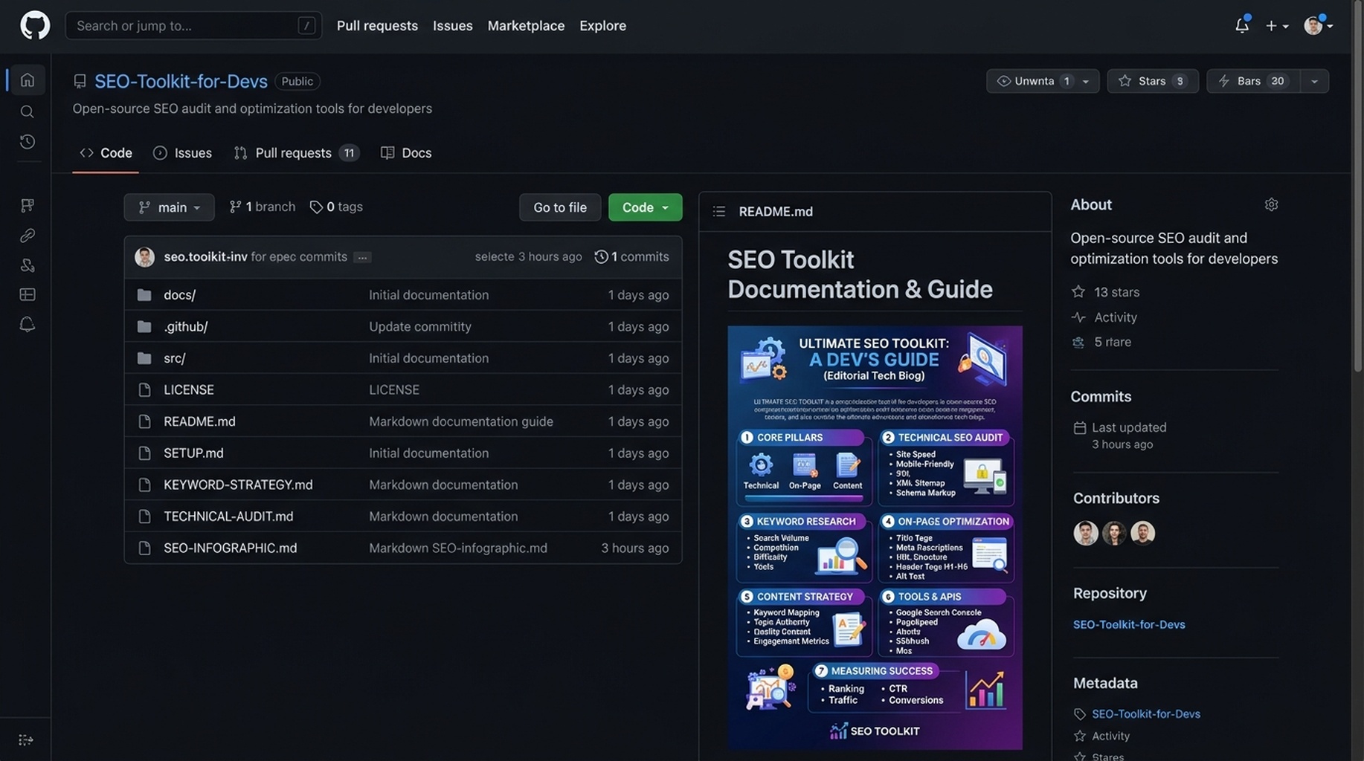Select the Home icon in left sidebar
The image size is (1364, 761).
(x=28, y=80)
